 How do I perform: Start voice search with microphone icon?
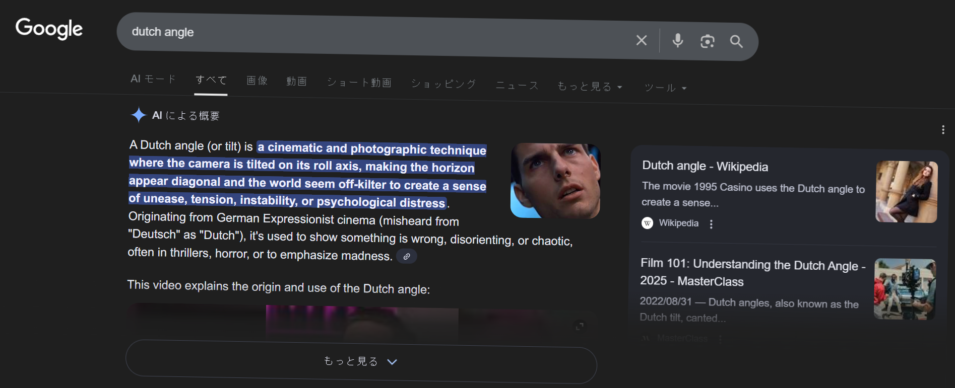[x=678, y=41]
